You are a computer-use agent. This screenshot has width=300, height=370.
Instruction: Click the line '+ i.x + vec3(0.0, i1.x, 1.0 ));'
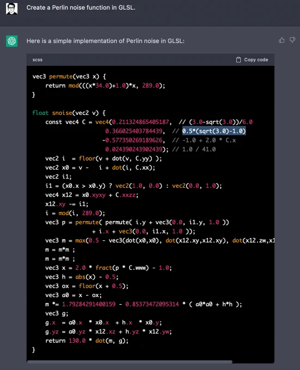[x=144, y=231]
